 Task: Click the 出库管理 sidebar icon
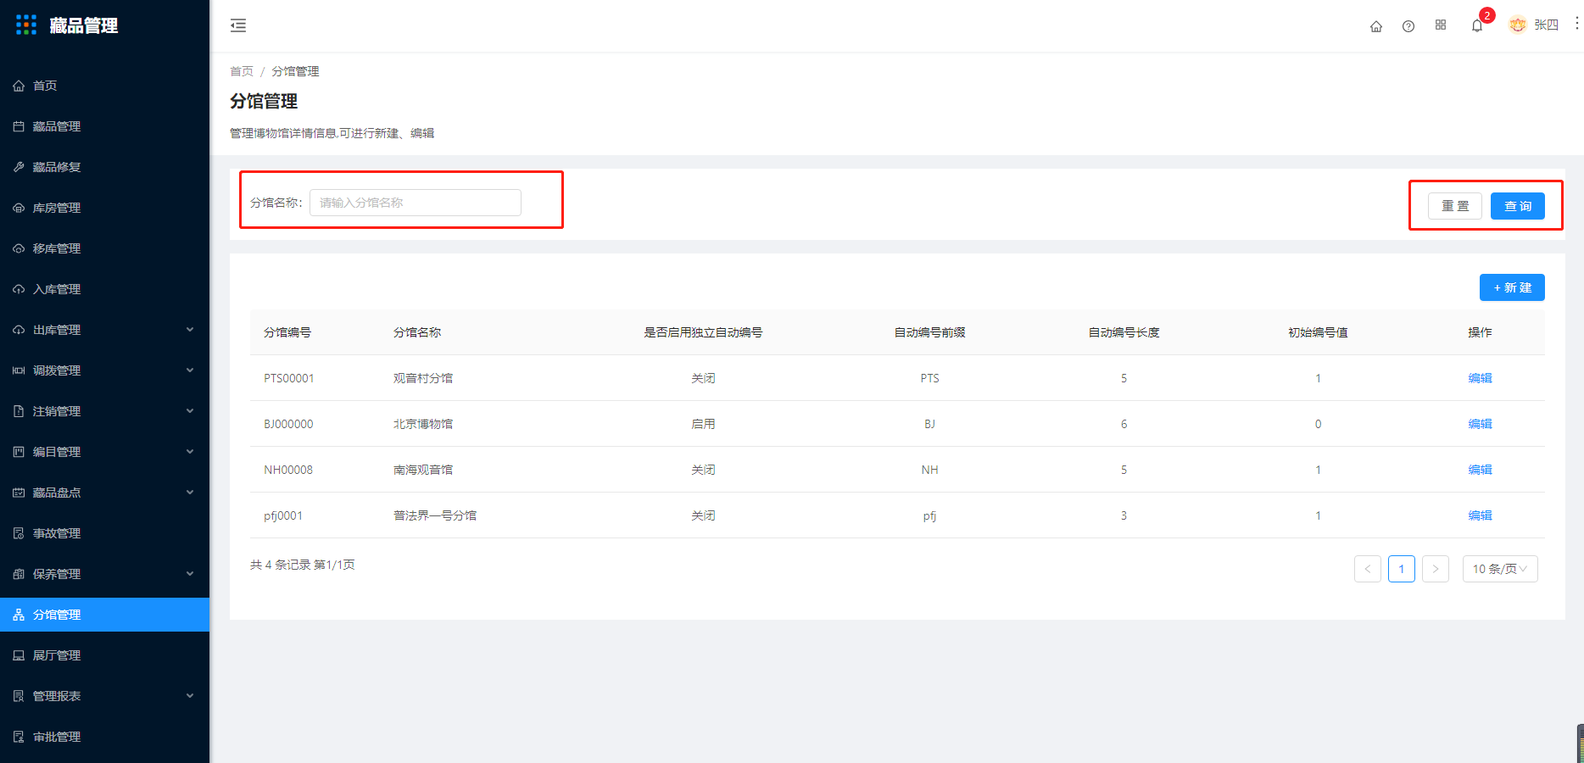tap(19, 330)
